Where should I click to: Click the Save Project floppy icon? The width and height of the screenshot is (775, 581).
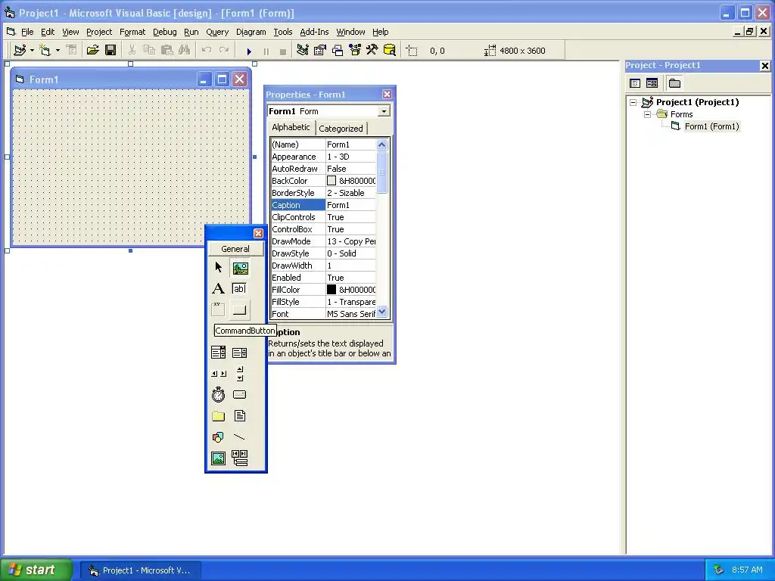110,51
